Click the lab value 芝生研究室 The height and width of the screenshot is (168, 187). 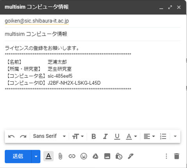coord(59,69)
